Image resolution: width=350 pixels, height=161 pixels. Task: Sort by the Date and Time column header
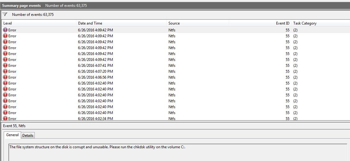pyautogui.click(x=121, y=23)
